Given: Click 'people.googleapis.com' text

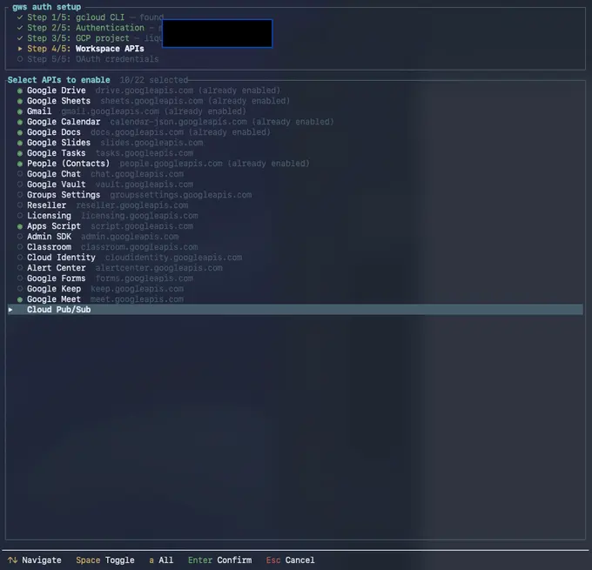Looking at the screenshot, I should tap(171, 164).
